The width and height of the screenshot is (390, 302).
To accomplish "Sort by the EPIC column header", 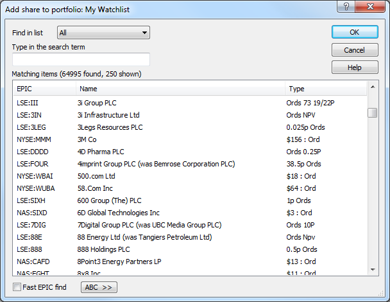I will coord(44,89).
